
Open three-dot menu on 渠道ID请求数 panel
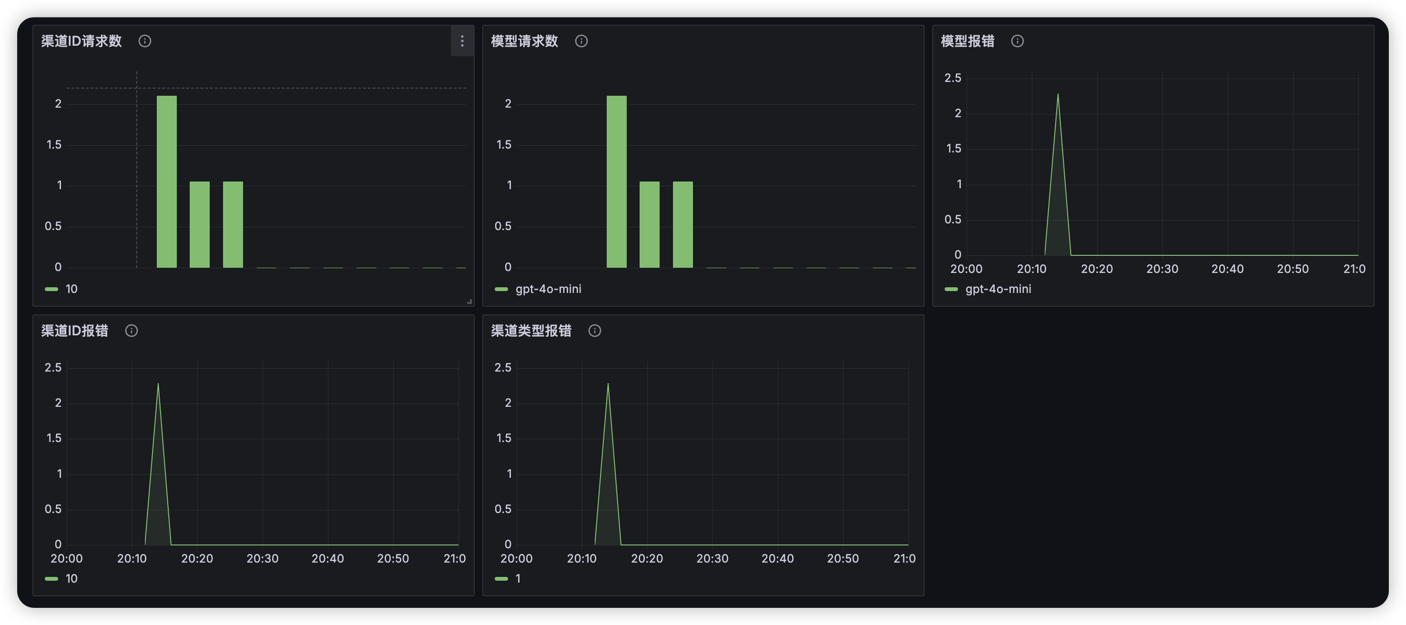pos(462,41)
